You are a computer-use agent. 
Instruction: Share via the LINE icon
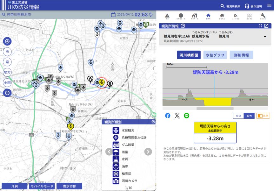186,116
